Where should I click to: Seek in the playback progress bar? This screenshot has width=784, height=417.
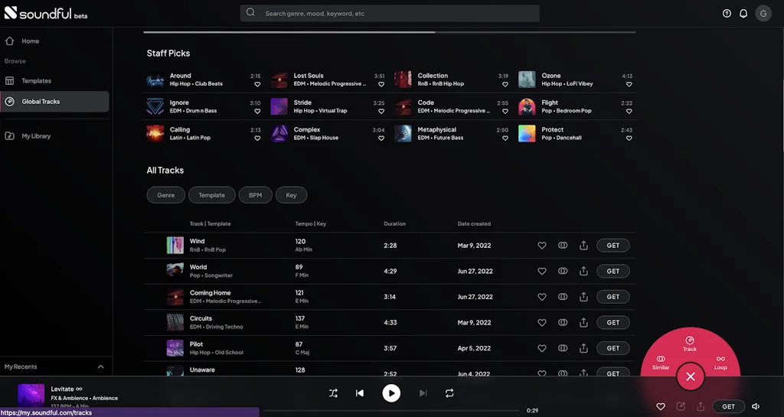point(391,411)
